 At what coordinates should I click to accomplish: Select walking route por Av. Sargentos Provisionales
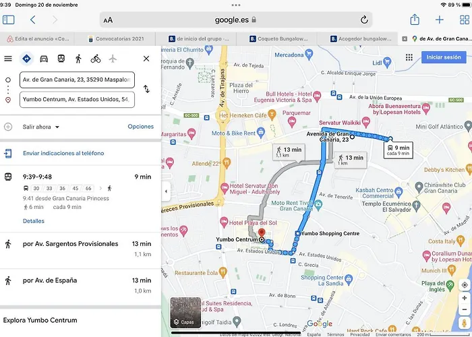coord(80,250)
